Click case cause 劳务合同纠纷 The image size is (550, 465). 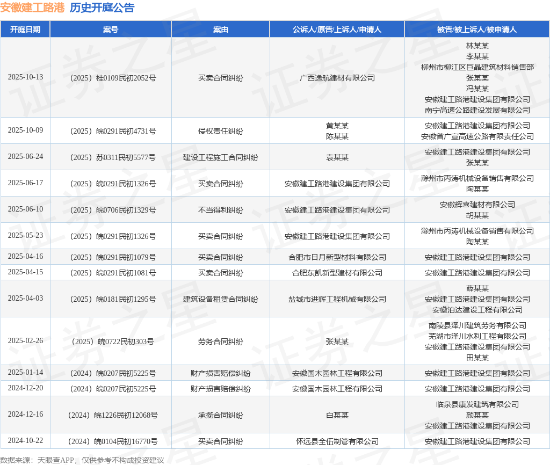[221, 342]
